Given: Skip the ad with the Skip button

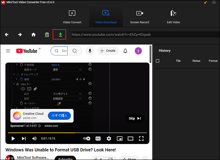Looking at the screenshot, I should point(135,118).
